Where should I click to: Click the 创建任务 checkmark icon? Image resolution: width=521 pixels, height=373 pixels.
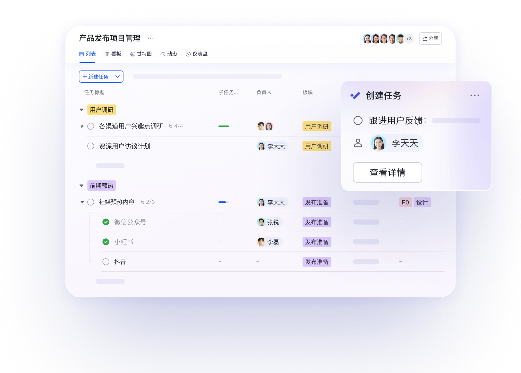(355, 95)
